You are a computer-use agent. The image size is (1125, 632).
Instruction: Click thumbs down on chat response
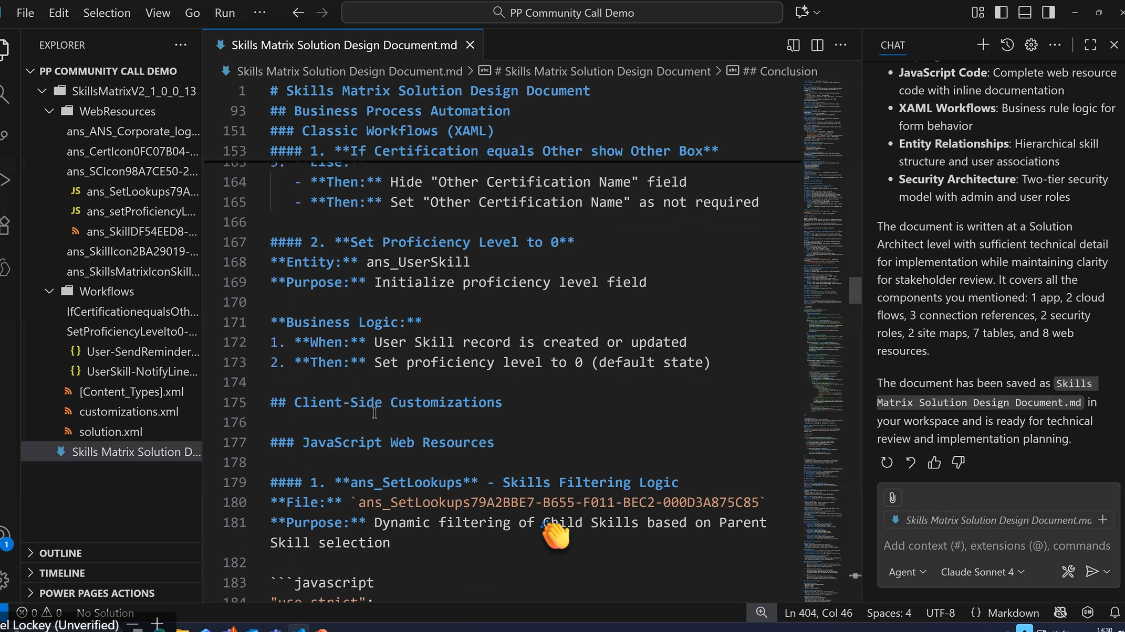[x=958, y=462]
